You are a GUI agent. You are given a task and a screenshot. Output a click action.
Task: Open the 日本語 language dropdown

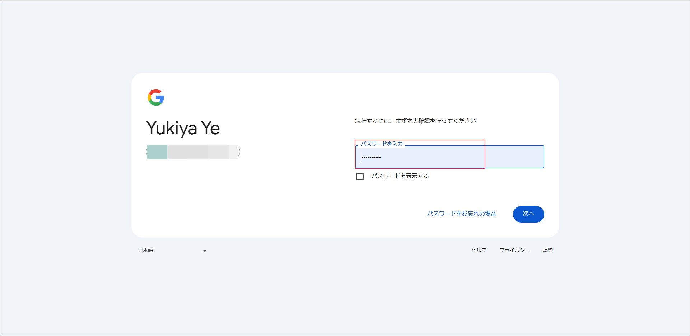click(172, 250)
